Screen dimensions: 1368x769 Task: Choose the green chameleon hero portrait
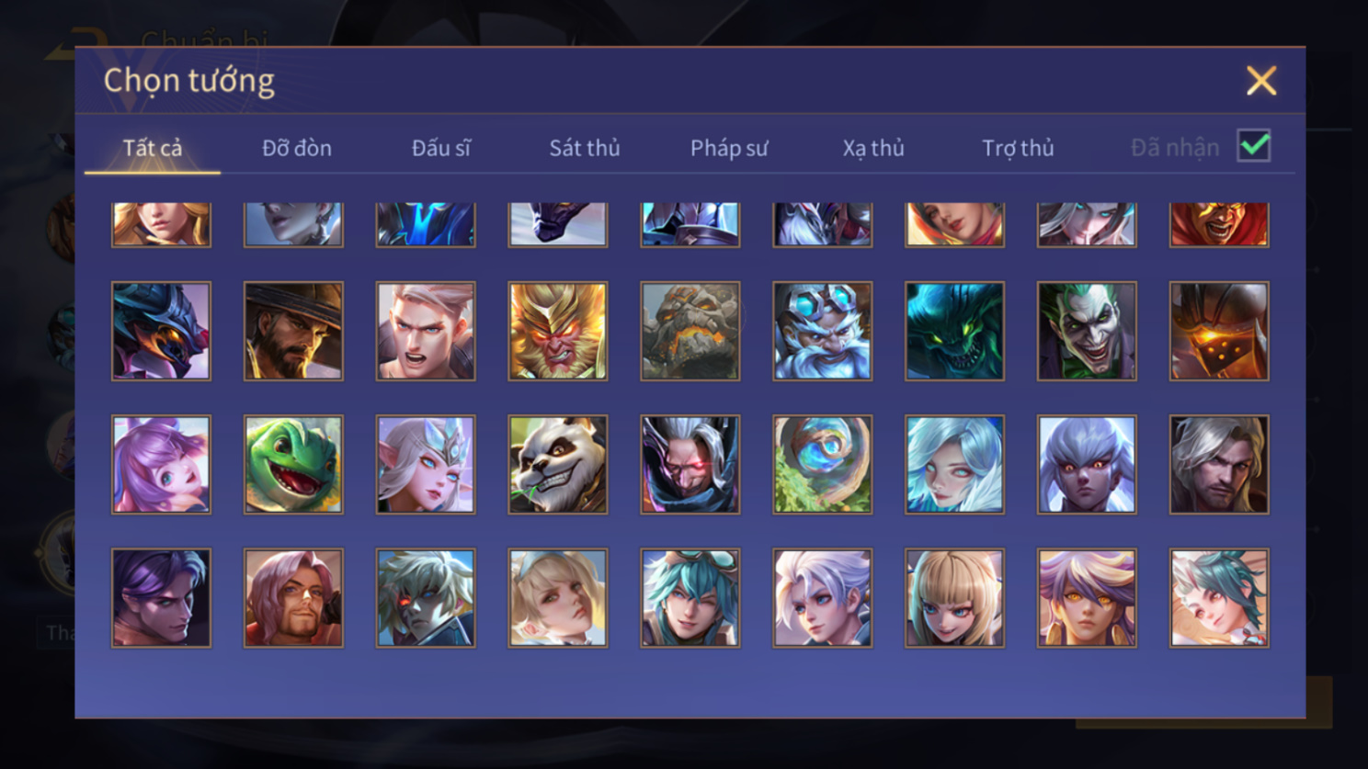[293, 464]
